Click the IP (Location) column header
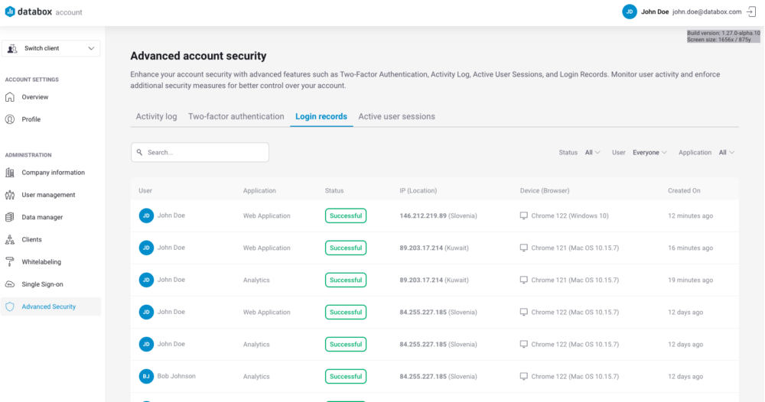Viewport: 765px width, 402px height. (418, 190)
